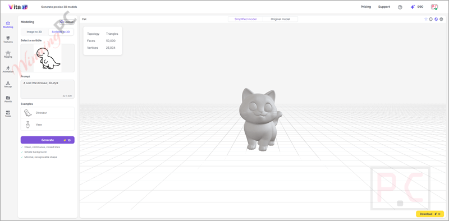Select the Original model tab
The height and width of the screenshot is (221, 449).
(280, 19)
